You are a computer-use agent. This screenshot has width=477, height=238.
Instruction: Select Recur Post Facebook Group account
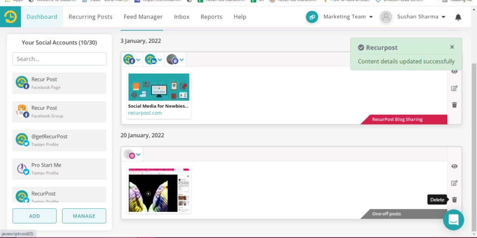pyautogui.click(x=59, y=112)
